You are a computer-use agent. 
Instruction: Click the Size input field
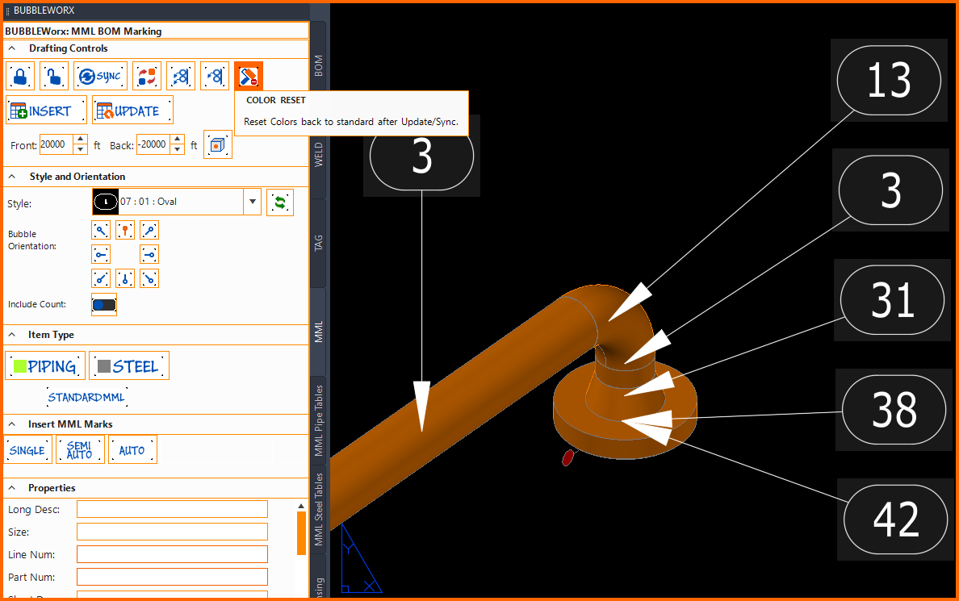click(x=172, y=532)
